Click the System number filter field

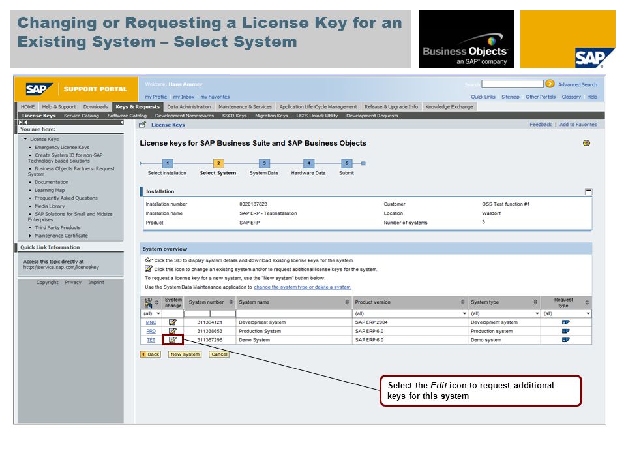tap(209, 313)
